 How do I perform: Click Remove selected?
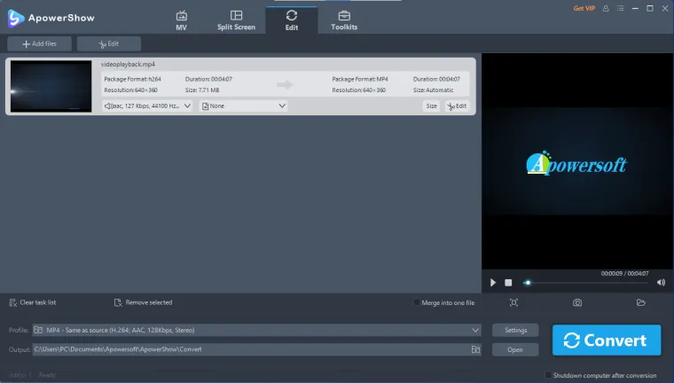click(x=143, y=302)
